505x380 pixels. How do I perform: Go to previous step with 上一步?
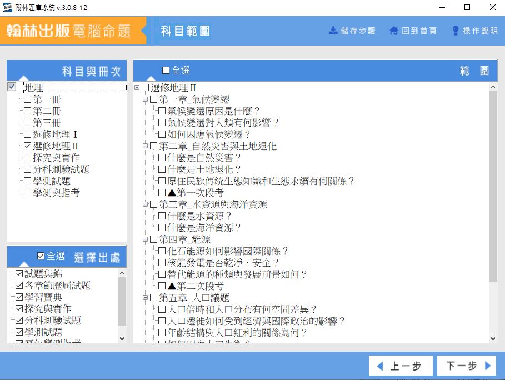(x=401, y=366)
